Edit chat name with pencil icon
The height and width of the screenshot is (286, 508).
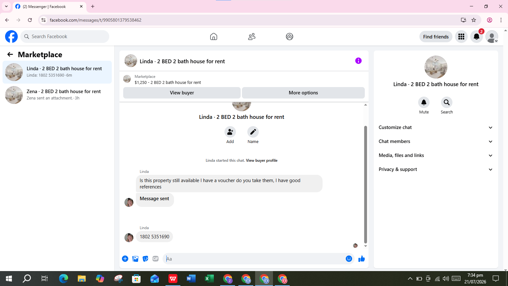[x=253, y=132]
